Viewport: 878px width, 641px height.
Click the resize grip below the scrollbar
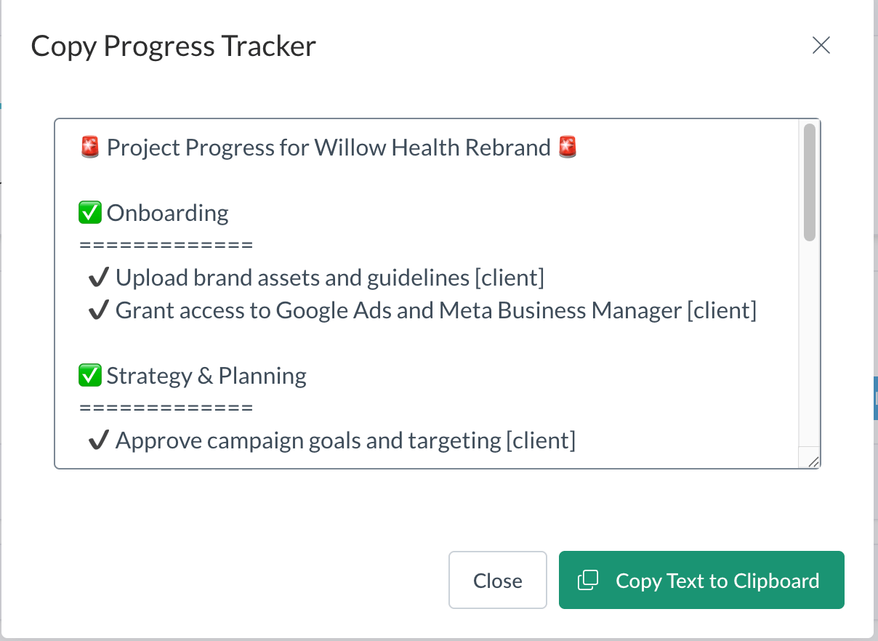point(813,459)
